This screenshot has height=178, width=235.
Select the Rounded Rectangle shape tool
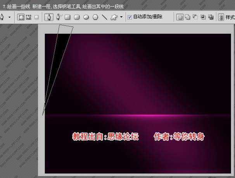tap(77, 17)
